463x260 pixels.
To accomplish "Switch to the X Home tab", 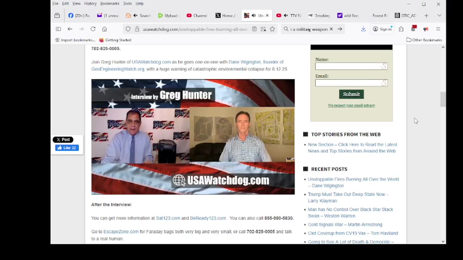I will click(x=226, y=16).
